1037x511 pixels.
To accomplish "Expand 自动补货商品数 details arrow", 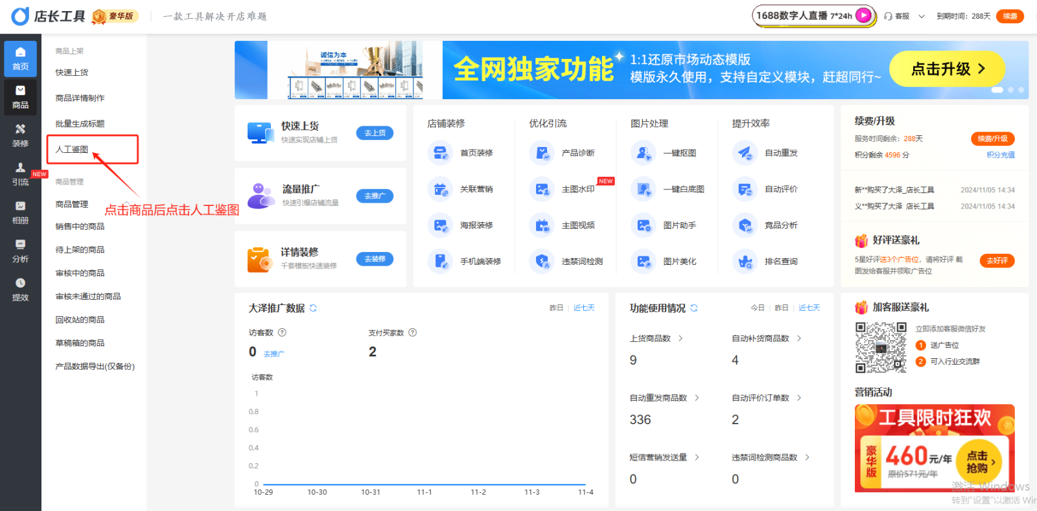I will tap(799, 338).
